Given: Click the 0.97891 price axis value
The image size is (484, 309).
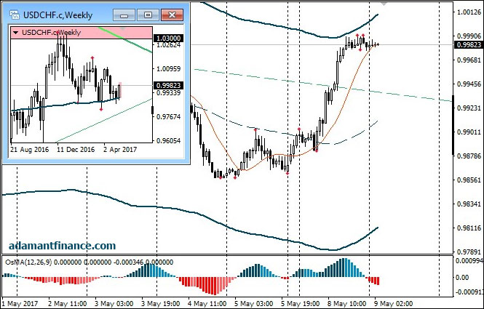Looking at the screenshot, I should (469, 252).
